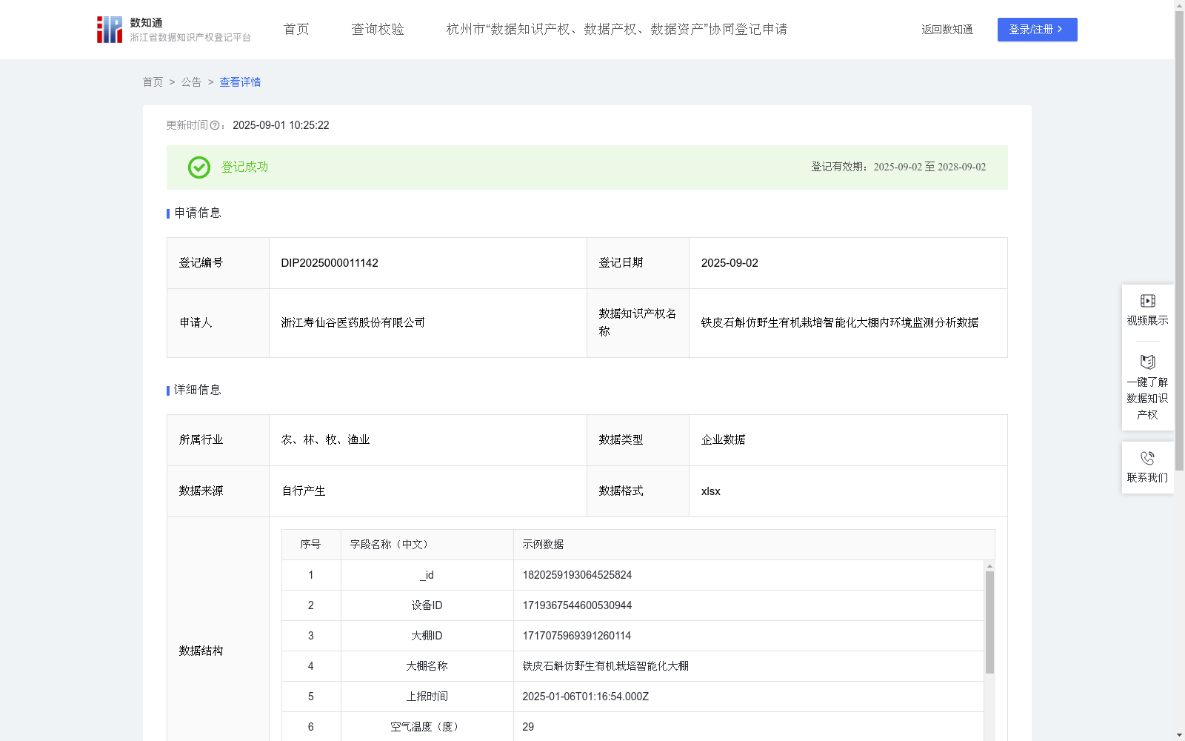Image resolution: width=1185 pixels, height=741 pixels.
Task: Open 杭州市协同登记申请 menu item
Action: point(617,30)
